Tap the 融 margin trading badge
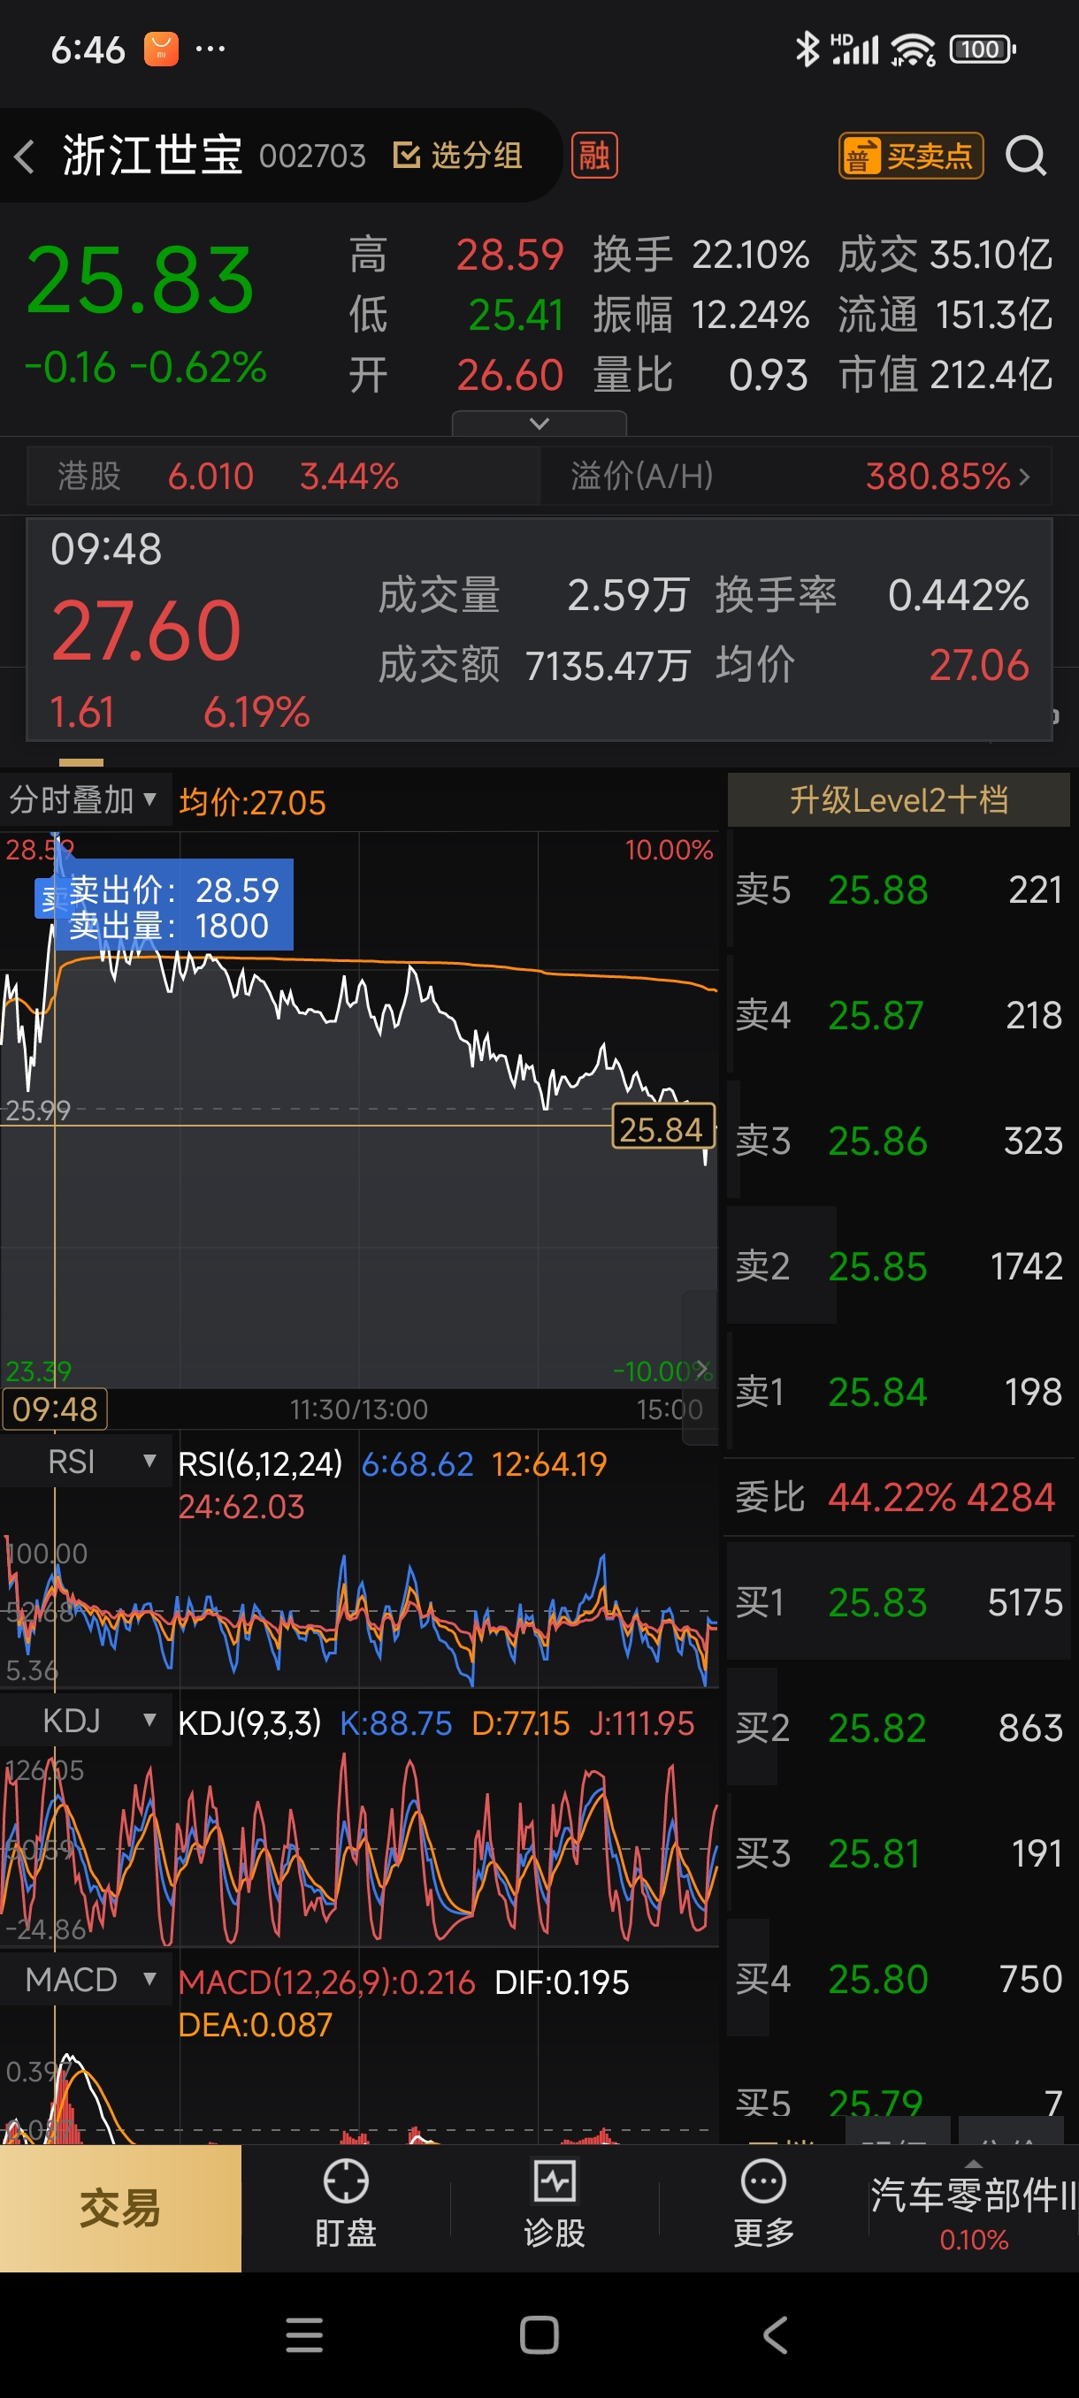Image resolution: width=1079 pixels, height=2398 pixels. 594,156
